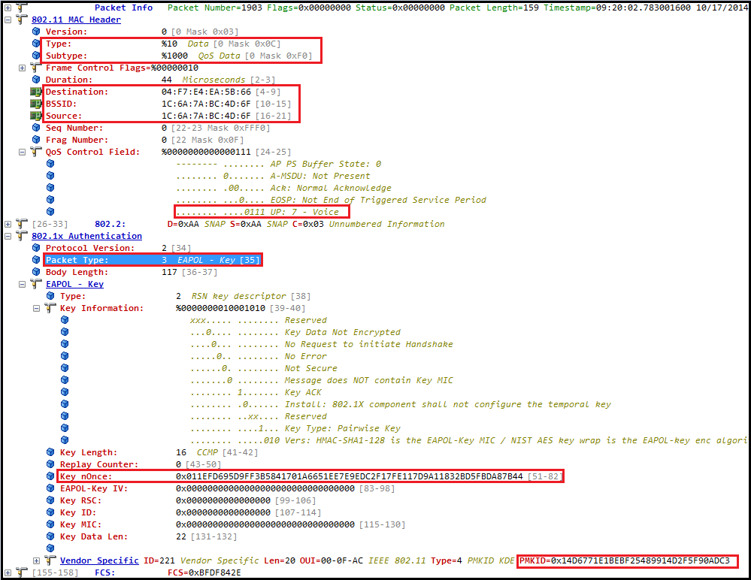Collapse the QoS Control Field node
Viewport: 751px width, 580px height.
22,152
